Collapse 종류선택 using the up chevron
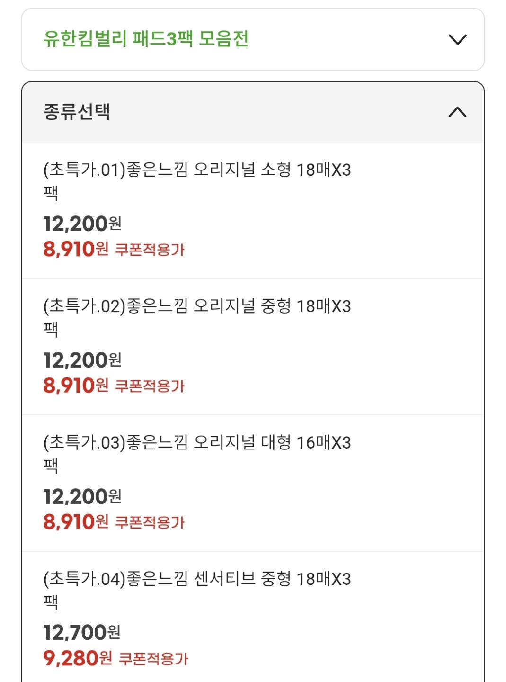The height and width of the screenshot is (682, 506). pyautogui.click(x=457, y=112)
